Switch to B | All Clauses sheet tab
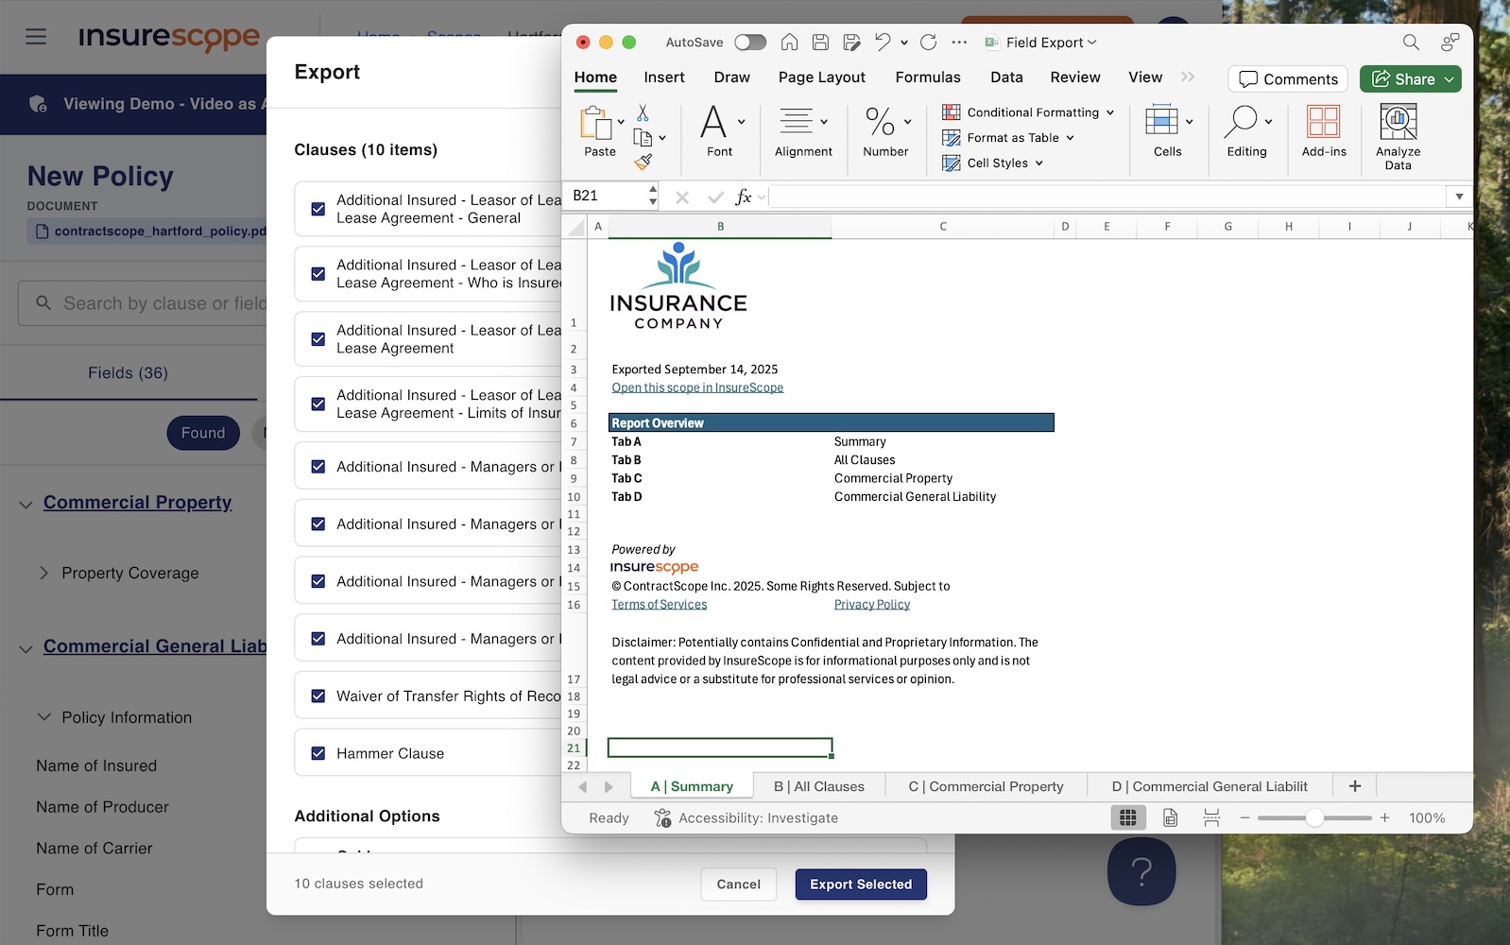This screenshot has width=1510, height=945. 818,786
